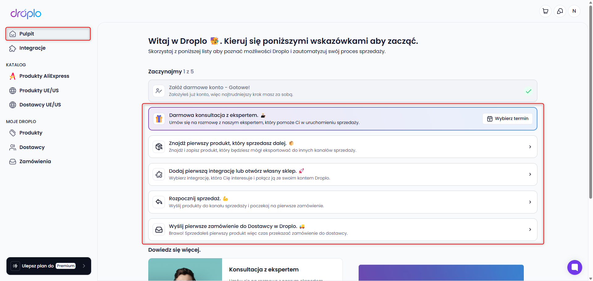593x281 pixels.
Task: Open the shopping cart icon
Action: pos(545,11)
